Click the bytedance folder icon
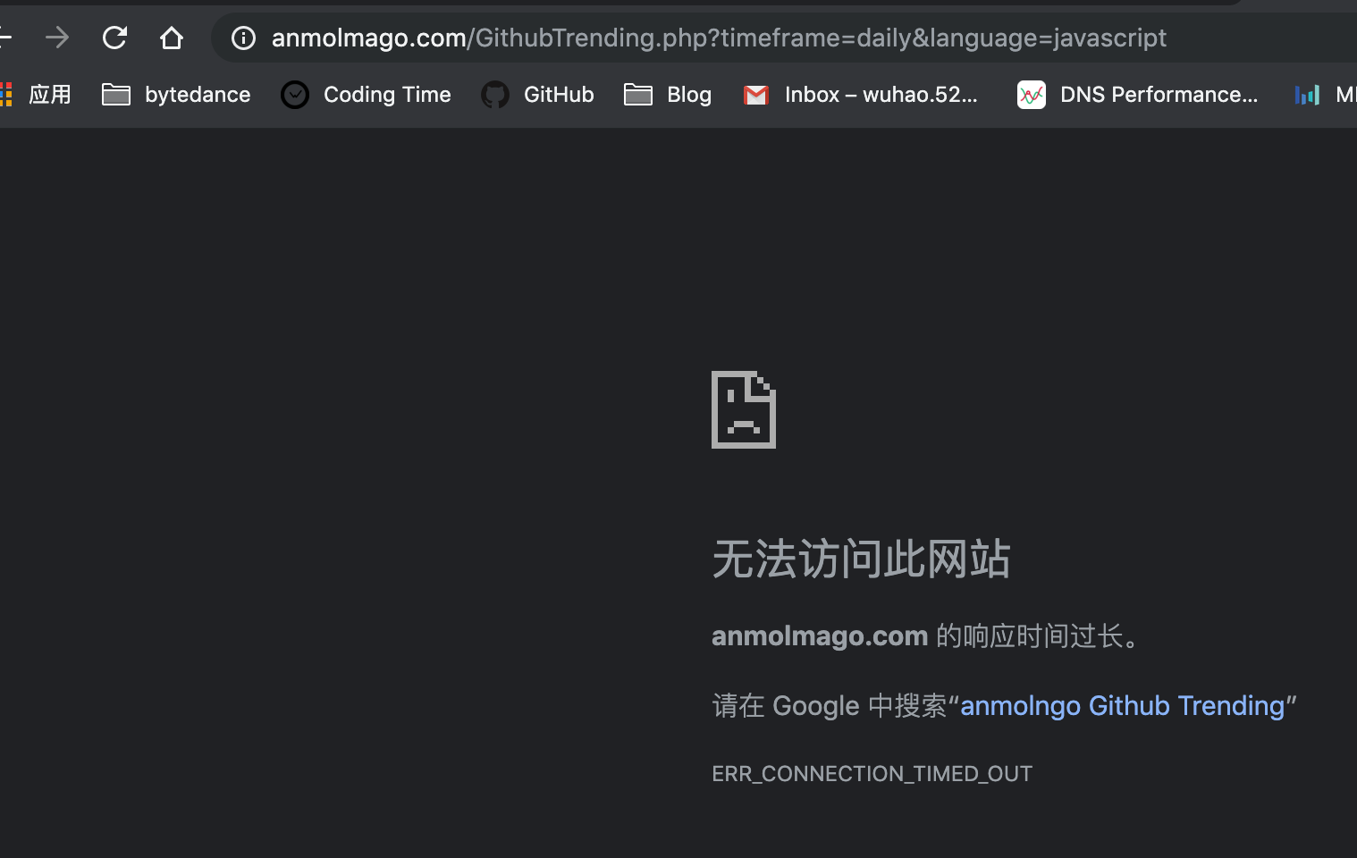Image resolution: width=1357 pixels, height=858 pixels. click(116, 94)
